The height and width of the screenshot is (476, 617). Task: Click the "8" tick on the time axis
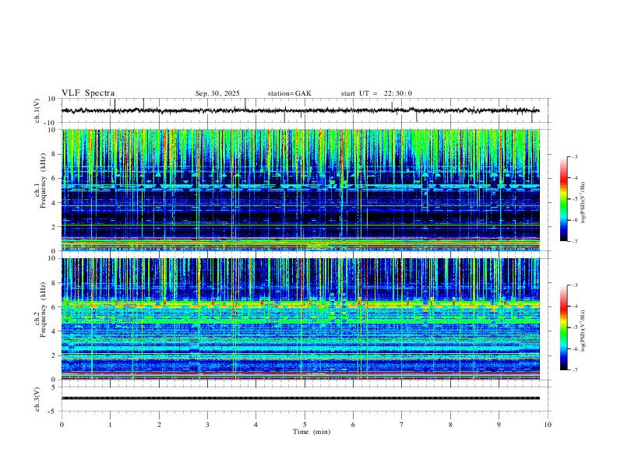point(450,425)
